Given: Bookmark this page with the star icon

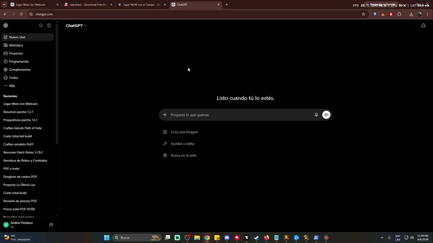Looking at the screenshot, I should tap(363, 14).
